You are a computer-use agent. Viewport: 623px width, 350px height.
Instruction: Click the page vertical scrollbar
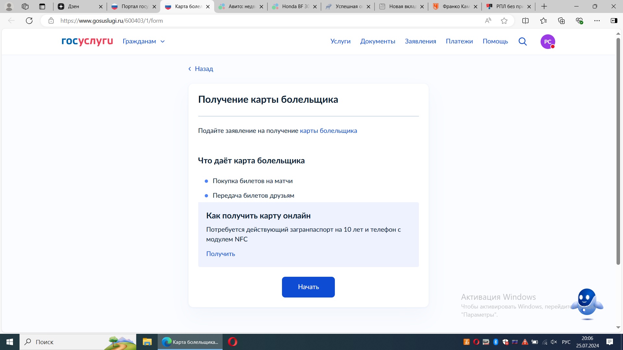point(618,151)
